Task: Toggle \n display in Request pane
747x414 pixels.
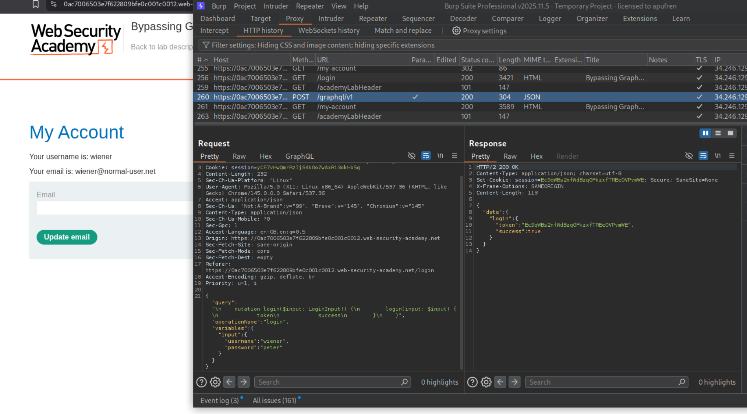Action: click(x=440, y=156)
